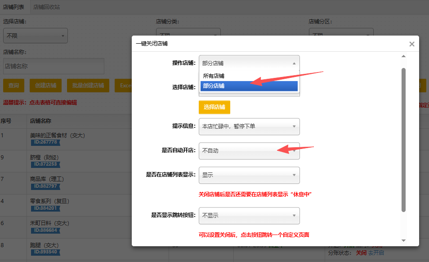Open the 是否显示跳转按钮 dropdown
Image resolution: width=429 pixels, height=262 pixels.
coord(249,216)
